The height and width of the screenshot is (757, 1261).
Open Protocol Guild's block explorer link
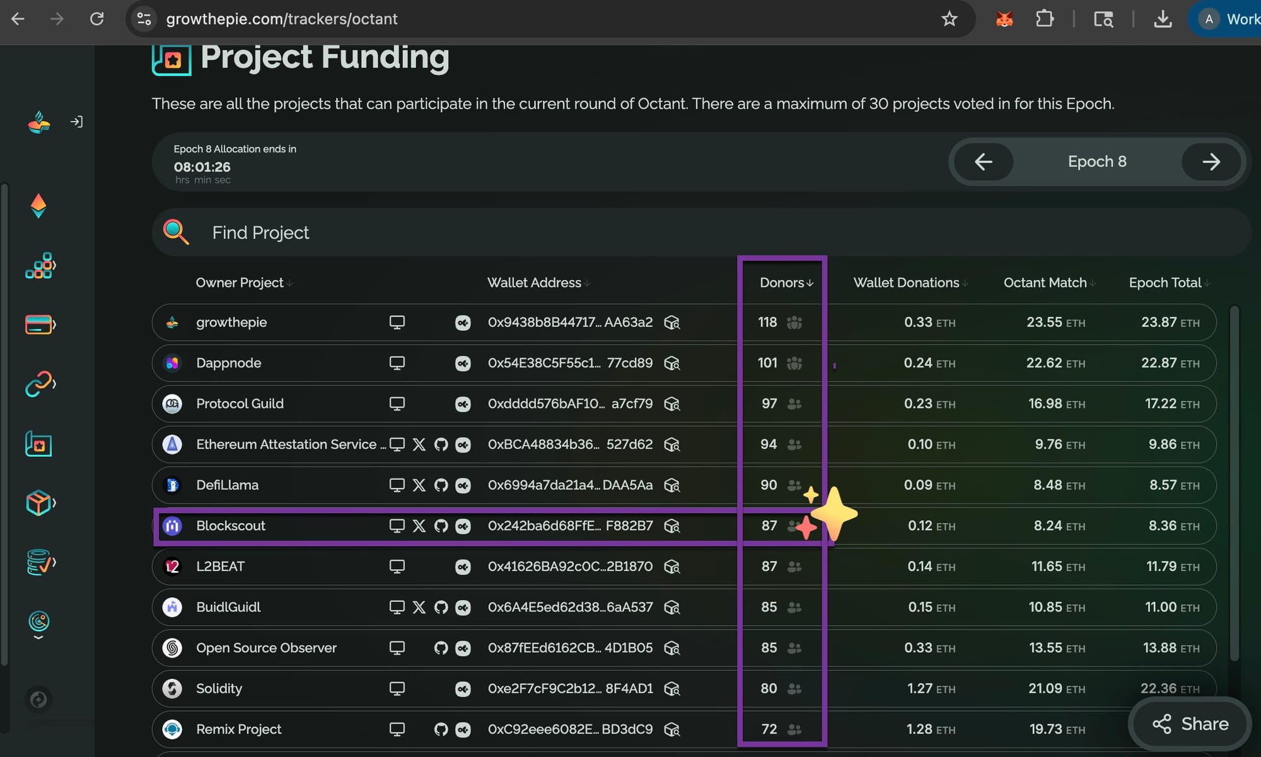(x=672, y=403)
